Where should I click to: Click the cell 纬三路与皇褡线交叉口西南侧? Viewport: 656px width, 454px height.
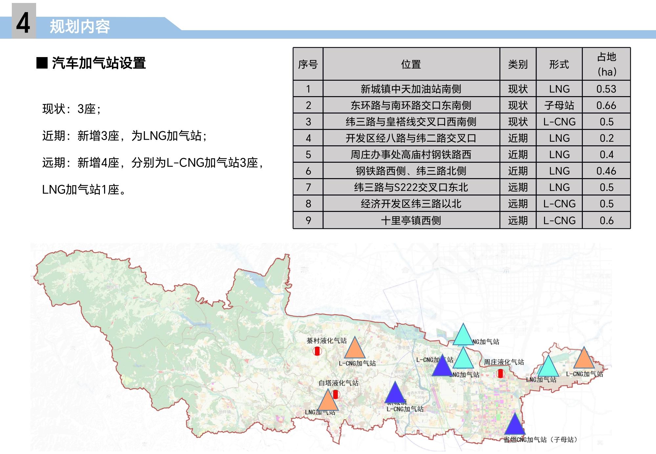(x=411, y=122)
